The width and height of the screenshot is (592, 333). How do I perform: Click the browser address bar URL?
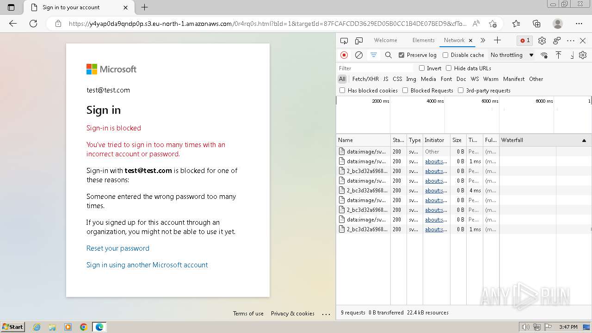268,24
